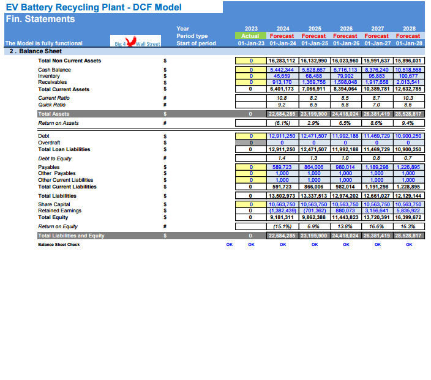
Task: Click the yellow 2023 Inventory input cell
Action: click(x=251, y=76)
